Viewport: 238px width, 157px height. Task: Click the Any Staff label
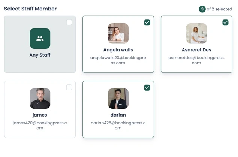pos(40,55)
